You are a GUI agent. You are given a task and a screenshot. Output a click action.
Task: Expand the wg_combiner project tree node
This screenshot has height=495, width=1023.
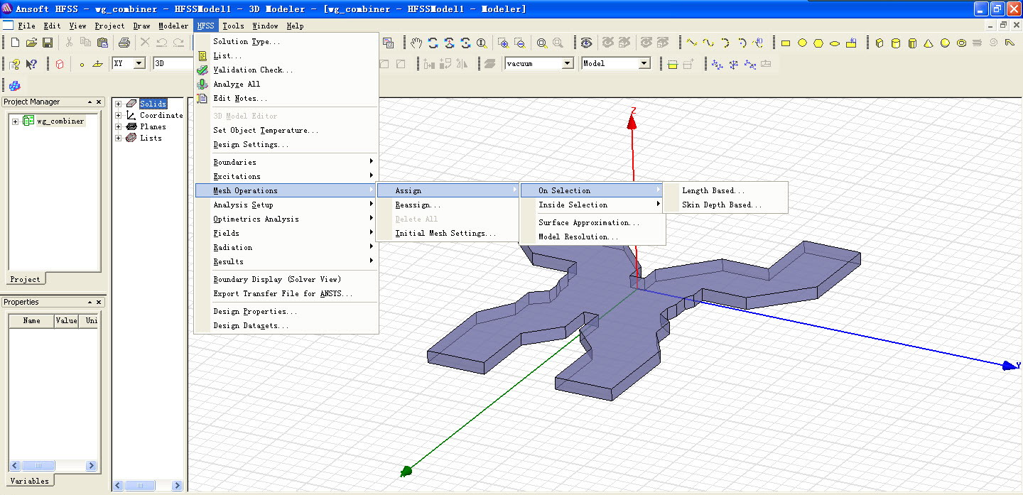click(15, 121)
